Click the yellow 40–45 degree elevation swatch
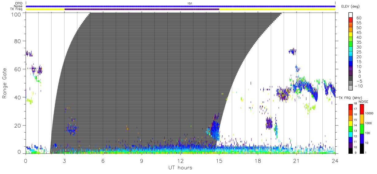The height and width of the screenshot is (174, 377). (x=350, y=35)
